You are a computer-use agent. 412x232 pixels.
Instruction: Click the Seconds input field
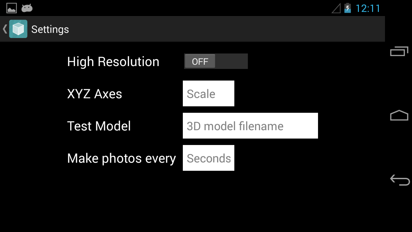tap(208, 158)
